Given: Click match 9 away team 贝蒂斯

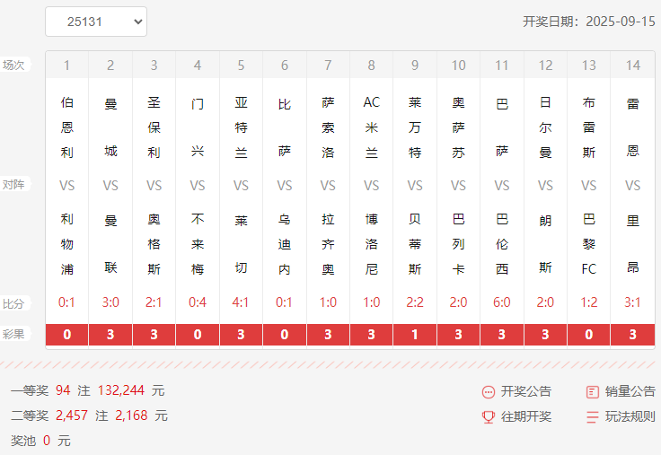Looking at the screenshot, I should click(x=415, y=244).
